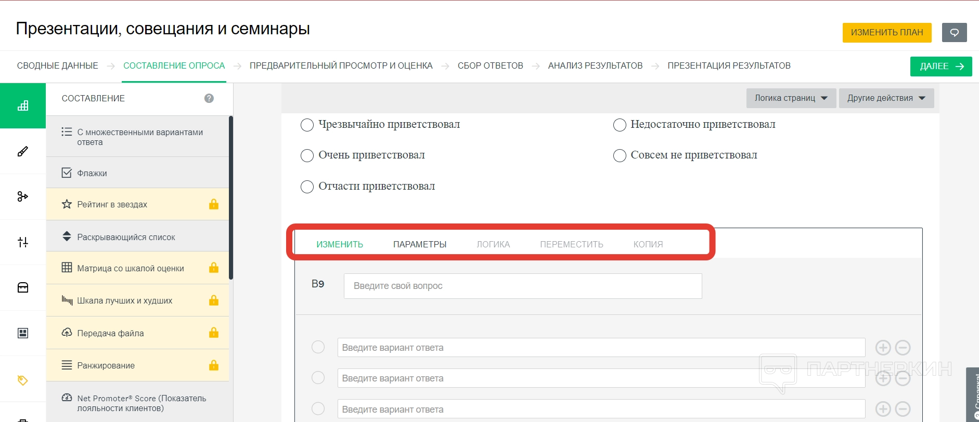Open the yellow tag sidebar icon
Viewport: 979px width, 422px height.
[x=23, y=380]
